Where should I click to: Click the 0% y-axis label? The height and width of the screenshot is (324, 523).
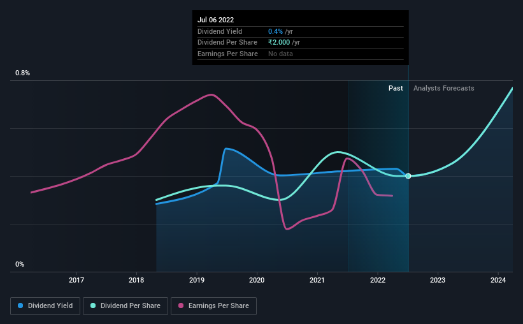(20, 264)
